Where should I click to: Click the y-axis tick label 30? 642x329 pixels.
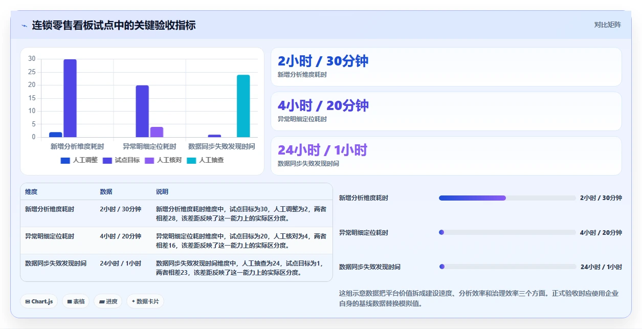click(32, 59)
